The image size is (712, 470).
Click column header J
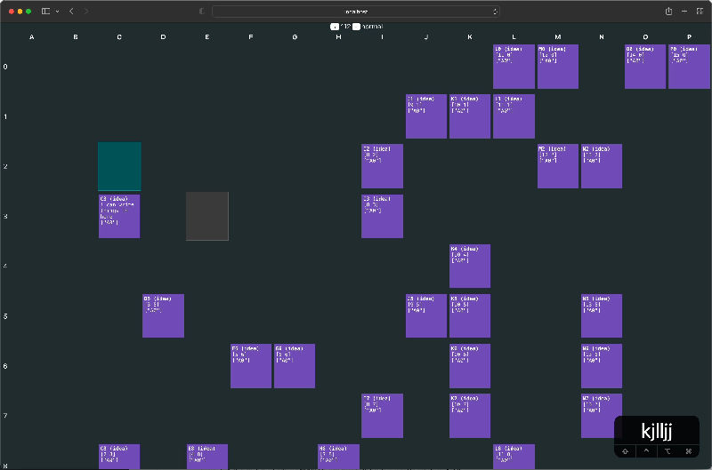(x=426, y=37)
